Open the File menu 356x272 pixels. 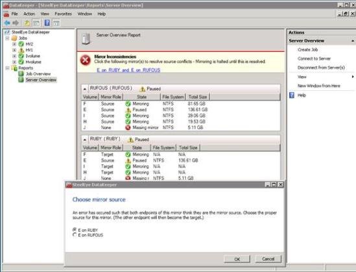pos(14,14)
